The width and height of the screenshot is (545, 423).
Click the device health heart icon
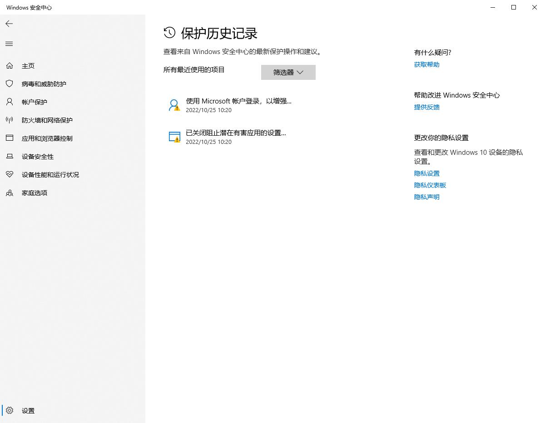10,175
